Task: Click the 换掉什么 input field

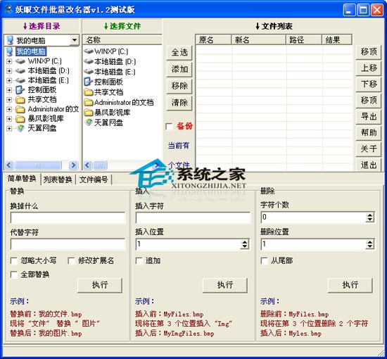Action: pyautogui.click(x=68, y=218)
